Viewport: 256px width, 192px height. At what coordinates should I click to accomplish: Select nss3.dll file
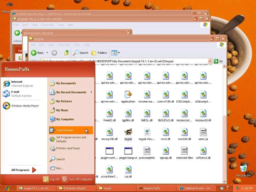click(165, 134)
